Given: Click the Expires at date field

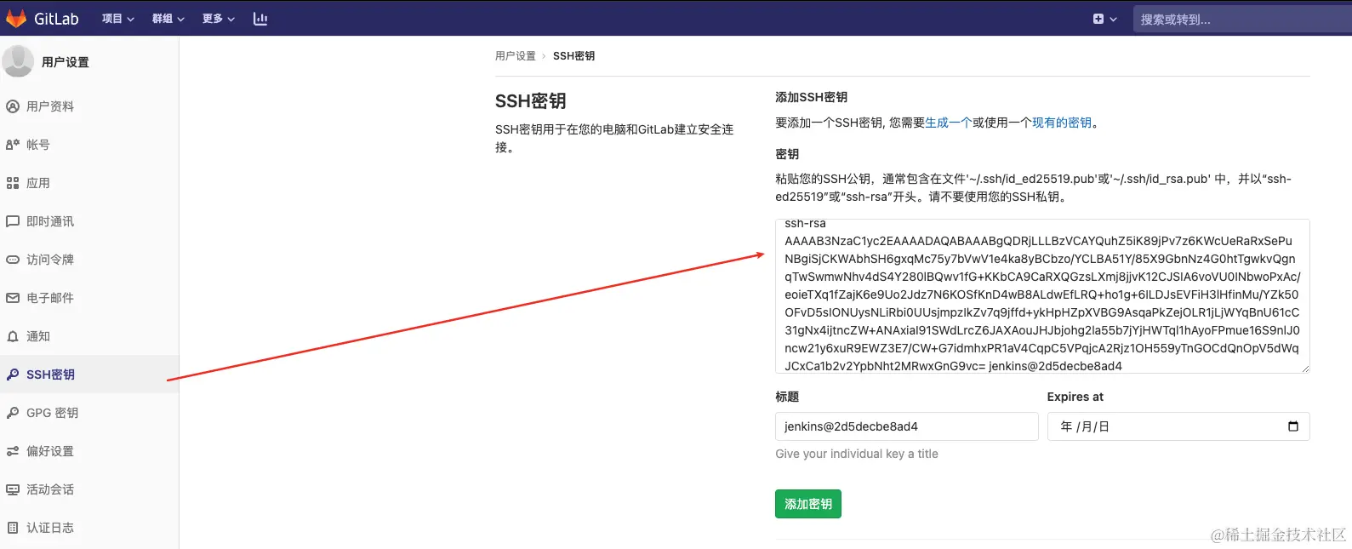Looking at the screenshot, I should pos(1178,426).
